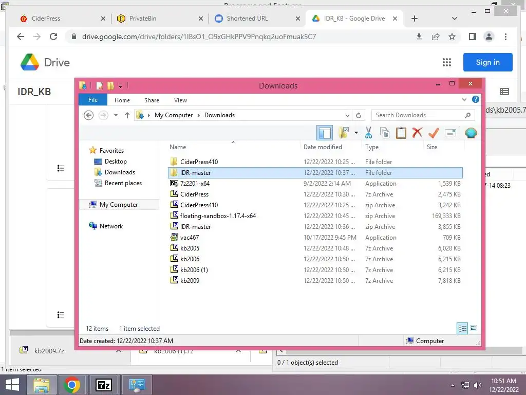Switch to the Shortened URL browser tab
The height and width of the screenshot is (395, 526).
(x=257, y=19)
